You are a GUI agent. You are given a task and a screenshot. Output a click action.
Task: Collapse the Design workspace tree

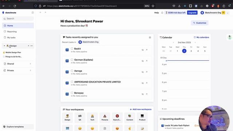coord(4,46)
